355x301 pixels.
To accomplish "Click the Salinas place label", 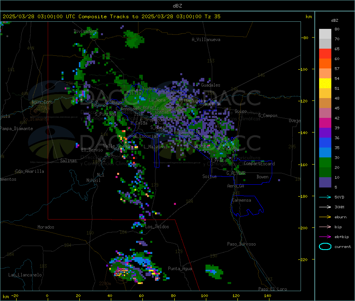I will pos(68,161).
